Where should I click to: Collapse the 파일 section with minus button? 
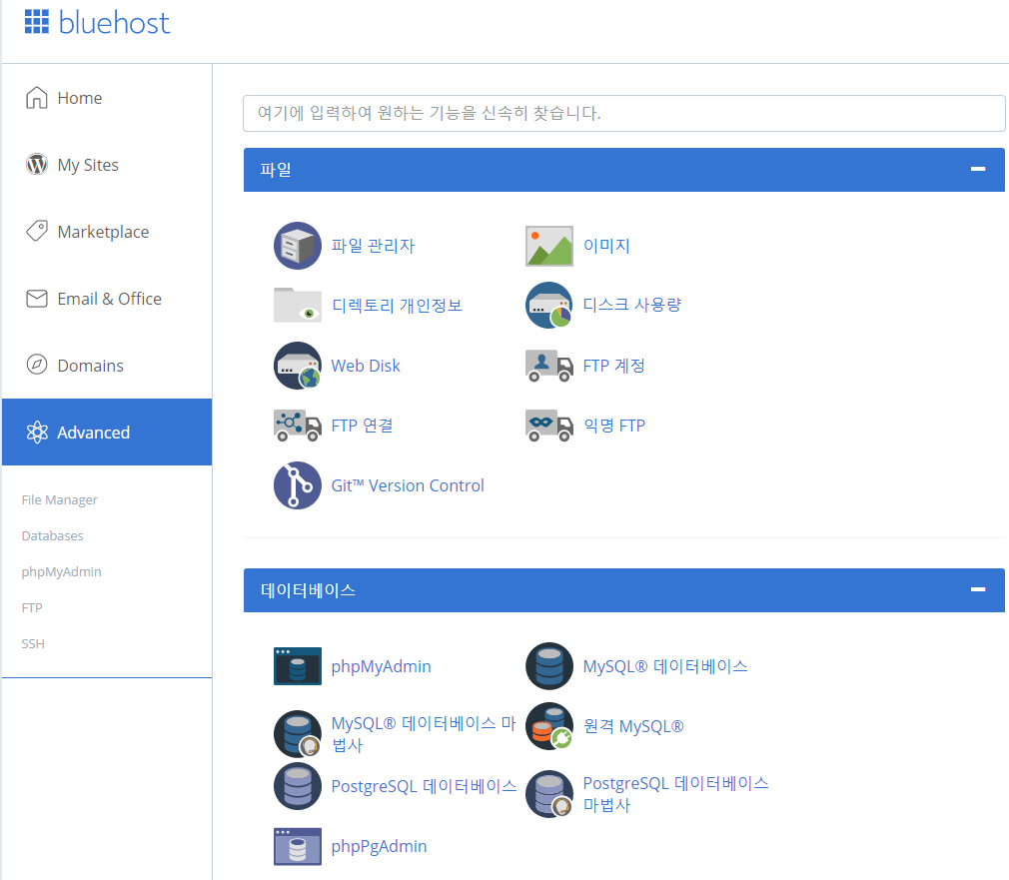click(x=978, y=169)
